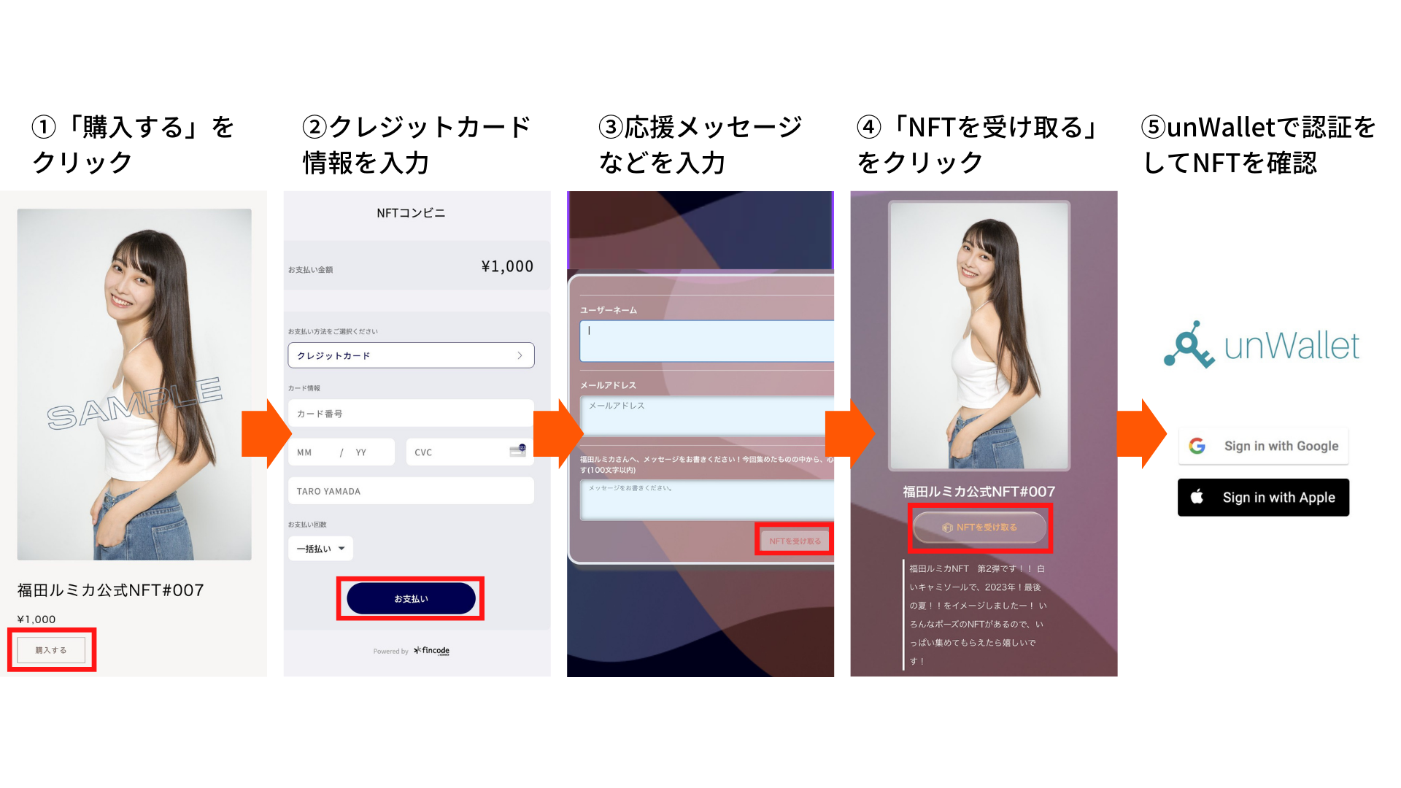The height and width of the screenshot is (788, 1401).
Task: Click Sign in with Google button
Action: click(x=1263, y=446)
